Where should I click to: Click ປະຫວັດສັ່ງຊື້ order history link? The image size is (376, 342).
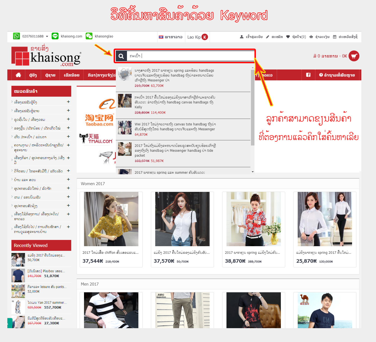coord(348,37)
